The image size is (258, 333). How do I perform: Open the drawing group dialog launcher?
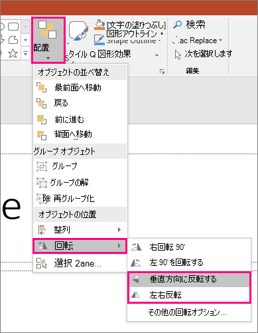tap(162, 71)
